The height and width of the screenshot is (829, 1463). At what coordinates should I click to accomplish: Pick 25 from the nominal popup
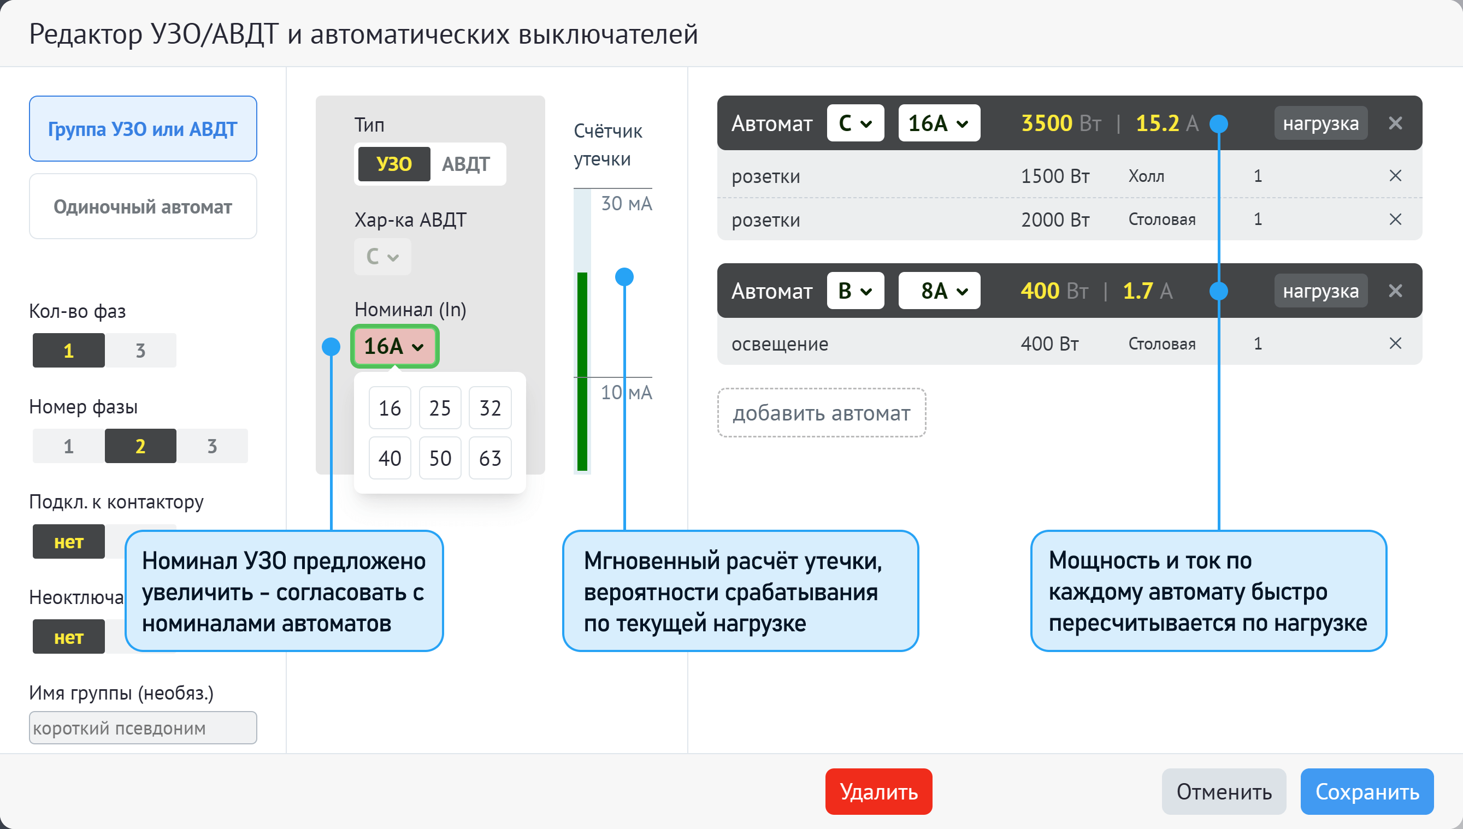(440, 407)
